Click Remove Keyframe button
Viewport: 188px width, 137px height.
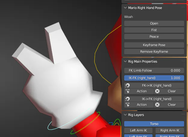[154, 52]
